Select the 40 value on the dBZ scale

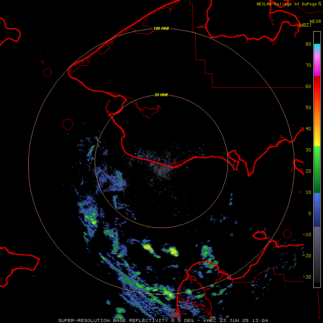308,129
